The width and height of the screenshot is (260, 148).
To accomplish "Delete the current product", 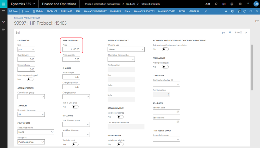I will pyautogui.click(x=38, y=11).
